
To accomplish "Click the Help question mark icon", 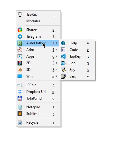I will (63, 43).
